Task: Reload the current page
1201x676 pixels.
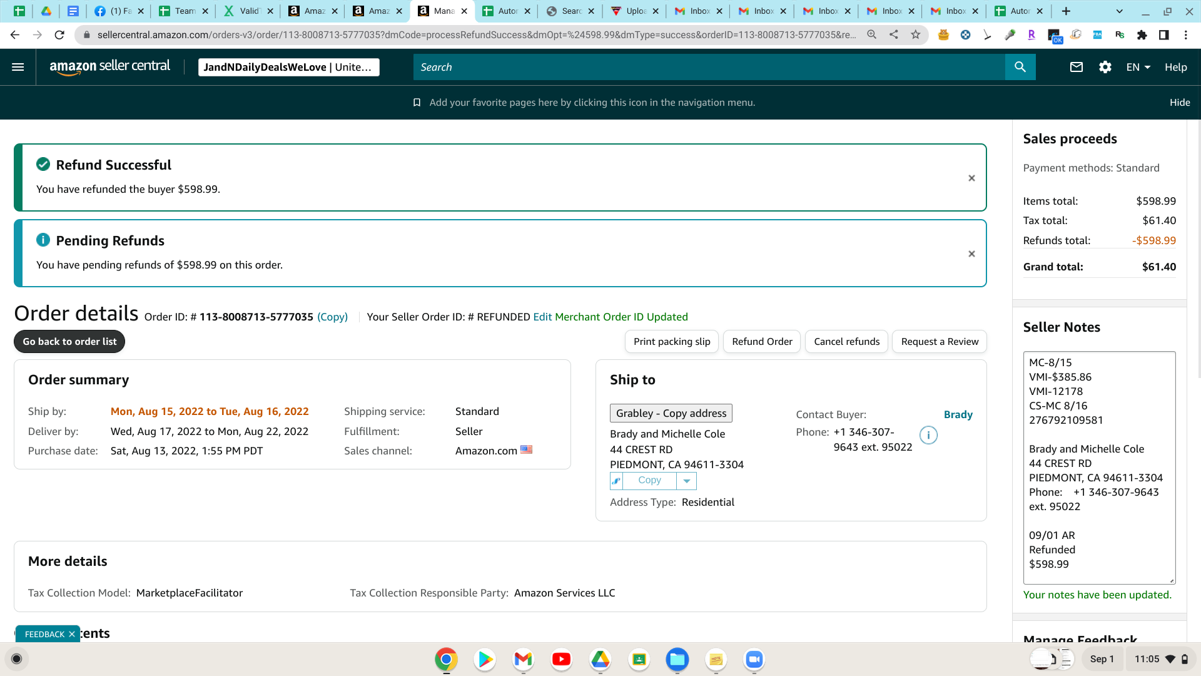Action: click(x=59, y=35)
